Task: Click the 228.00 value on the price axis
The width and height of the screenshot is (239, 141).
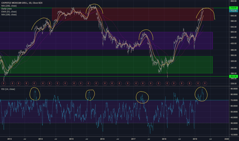Action: point(234,84)
